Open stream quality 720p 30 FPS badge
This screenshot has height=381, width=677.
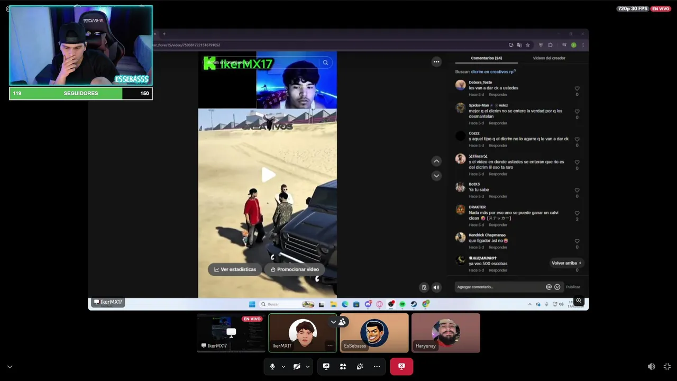point(632,8)
